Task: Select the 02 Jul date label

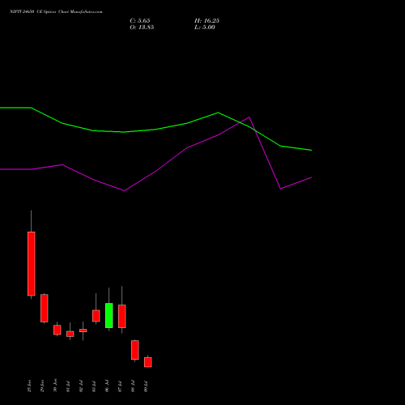Action: click(81, 386)
